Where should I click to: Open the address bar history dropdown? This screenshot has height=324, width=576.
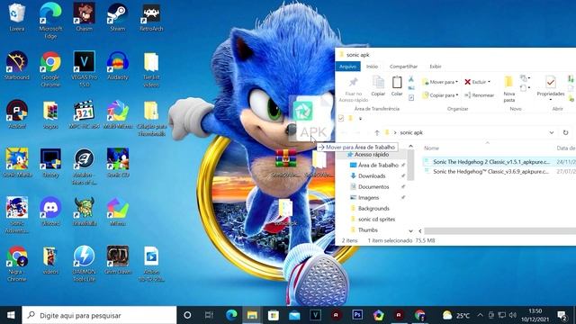(552, 132)
